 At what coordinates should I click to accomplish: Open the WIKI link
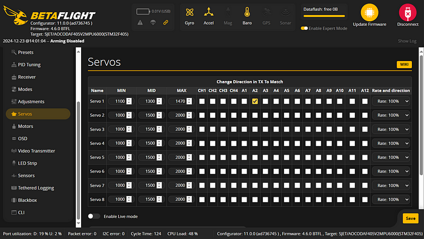click(404, 65)
